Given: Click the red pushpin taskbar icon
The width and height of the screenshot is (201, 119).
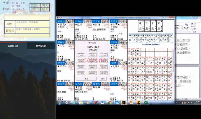Looking at the screenshot, I should [x=95, y=103].
